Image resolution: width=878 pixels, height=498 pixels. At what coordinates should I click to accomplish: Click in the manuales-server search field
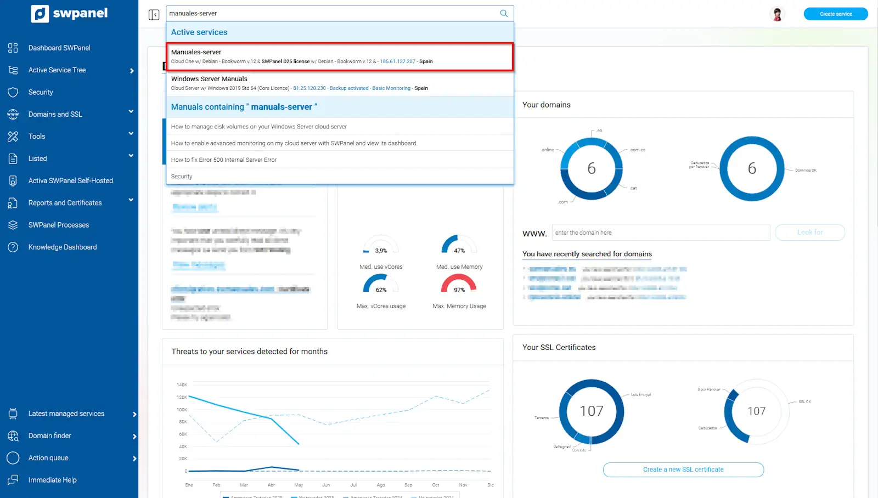click(331, 13)
